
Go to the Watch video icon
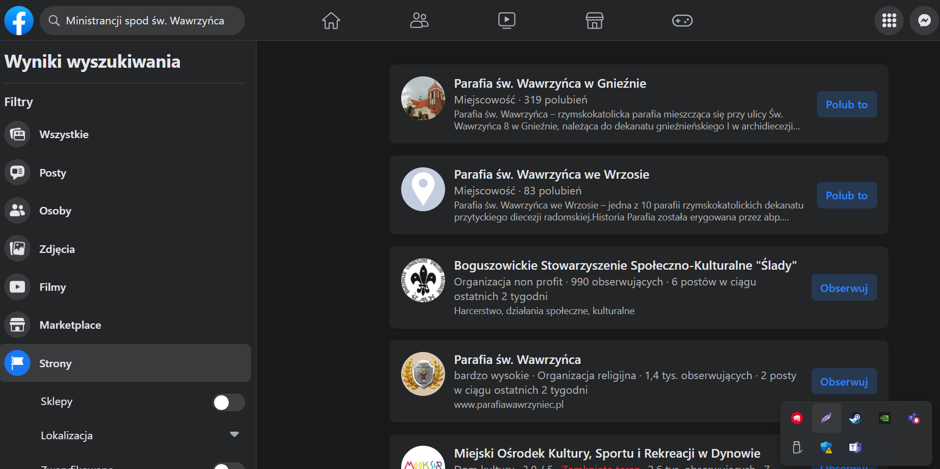[x=507, y=21]
